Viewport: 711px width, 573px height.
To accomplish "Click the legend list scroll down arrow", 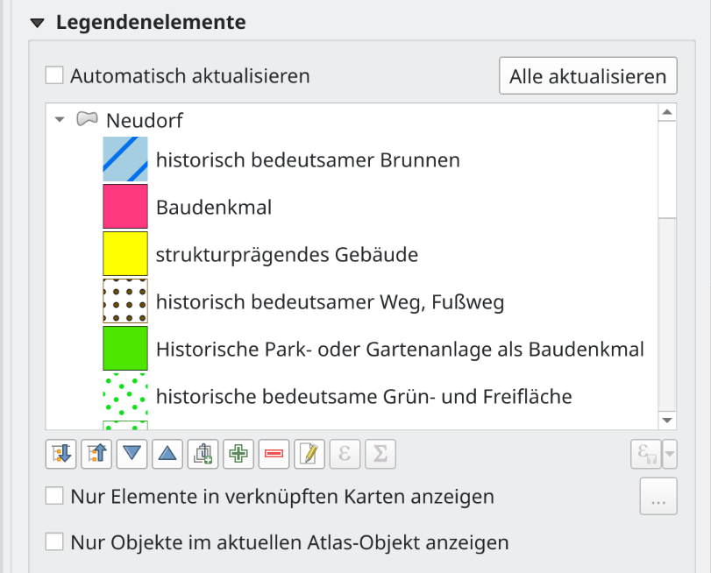I will tap(667, 421).
